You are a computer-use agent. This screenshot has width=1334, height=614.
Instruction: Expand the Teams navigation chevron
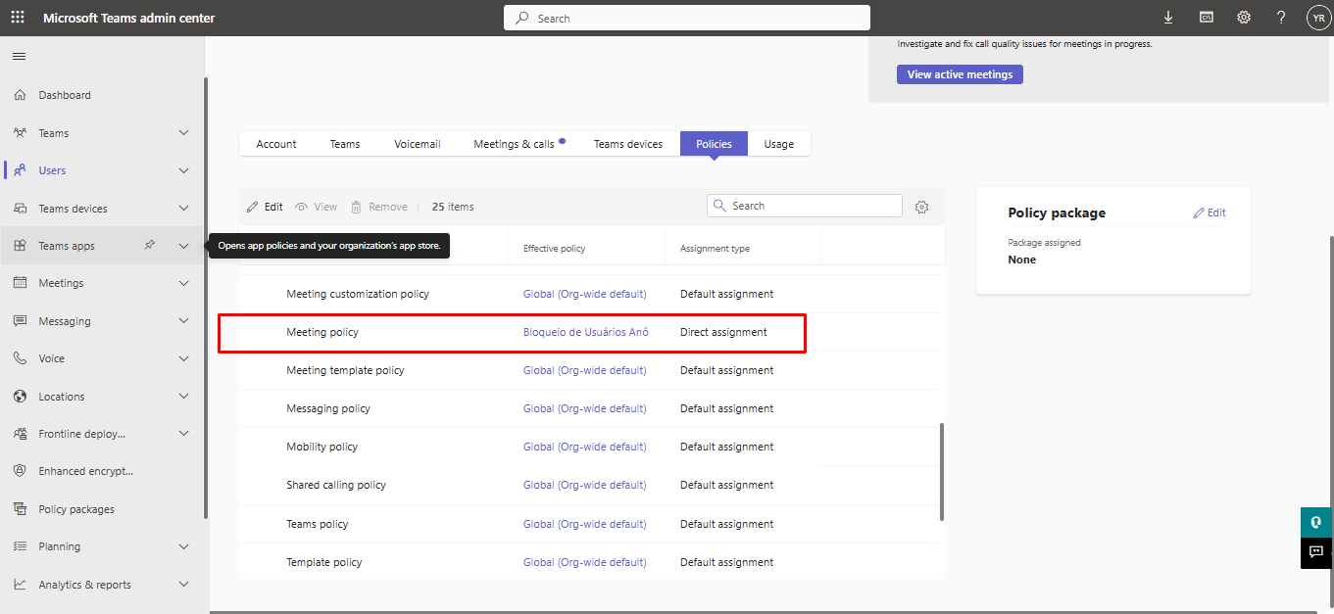pos(183,133)
